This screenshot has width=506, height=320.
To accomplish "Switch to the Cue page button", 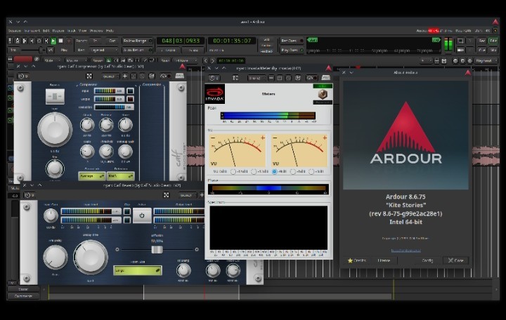I will coord(482,51).
